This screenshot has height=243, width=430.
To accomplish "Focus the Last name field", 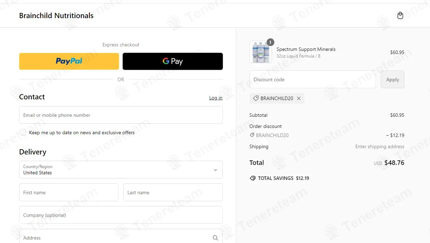I will [x=173, y=192].
